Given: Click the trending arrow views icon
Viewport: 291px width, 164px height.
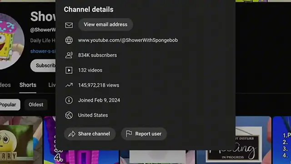Looking at the screenshot, I should pyautogui.click(x=69, y=85).
